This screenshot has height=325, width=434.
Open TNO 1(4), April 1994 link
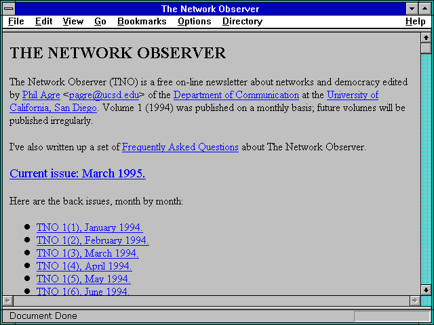pos(84,266)
